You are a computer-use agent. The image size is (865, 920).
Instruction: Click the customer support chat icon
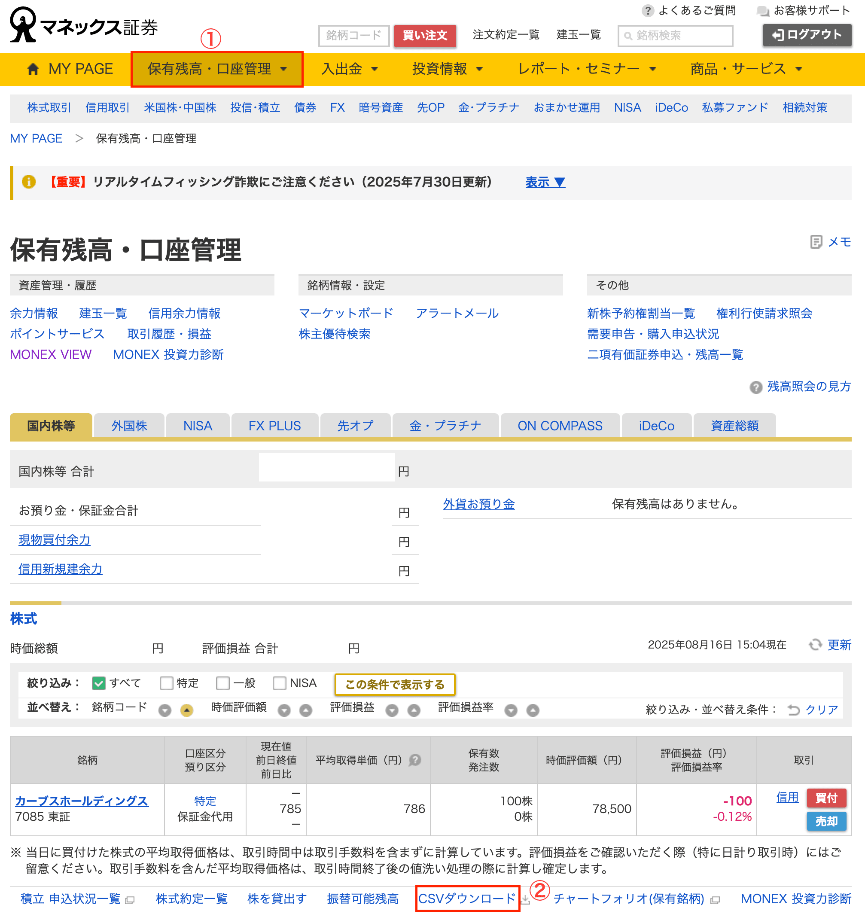point(763,11)
